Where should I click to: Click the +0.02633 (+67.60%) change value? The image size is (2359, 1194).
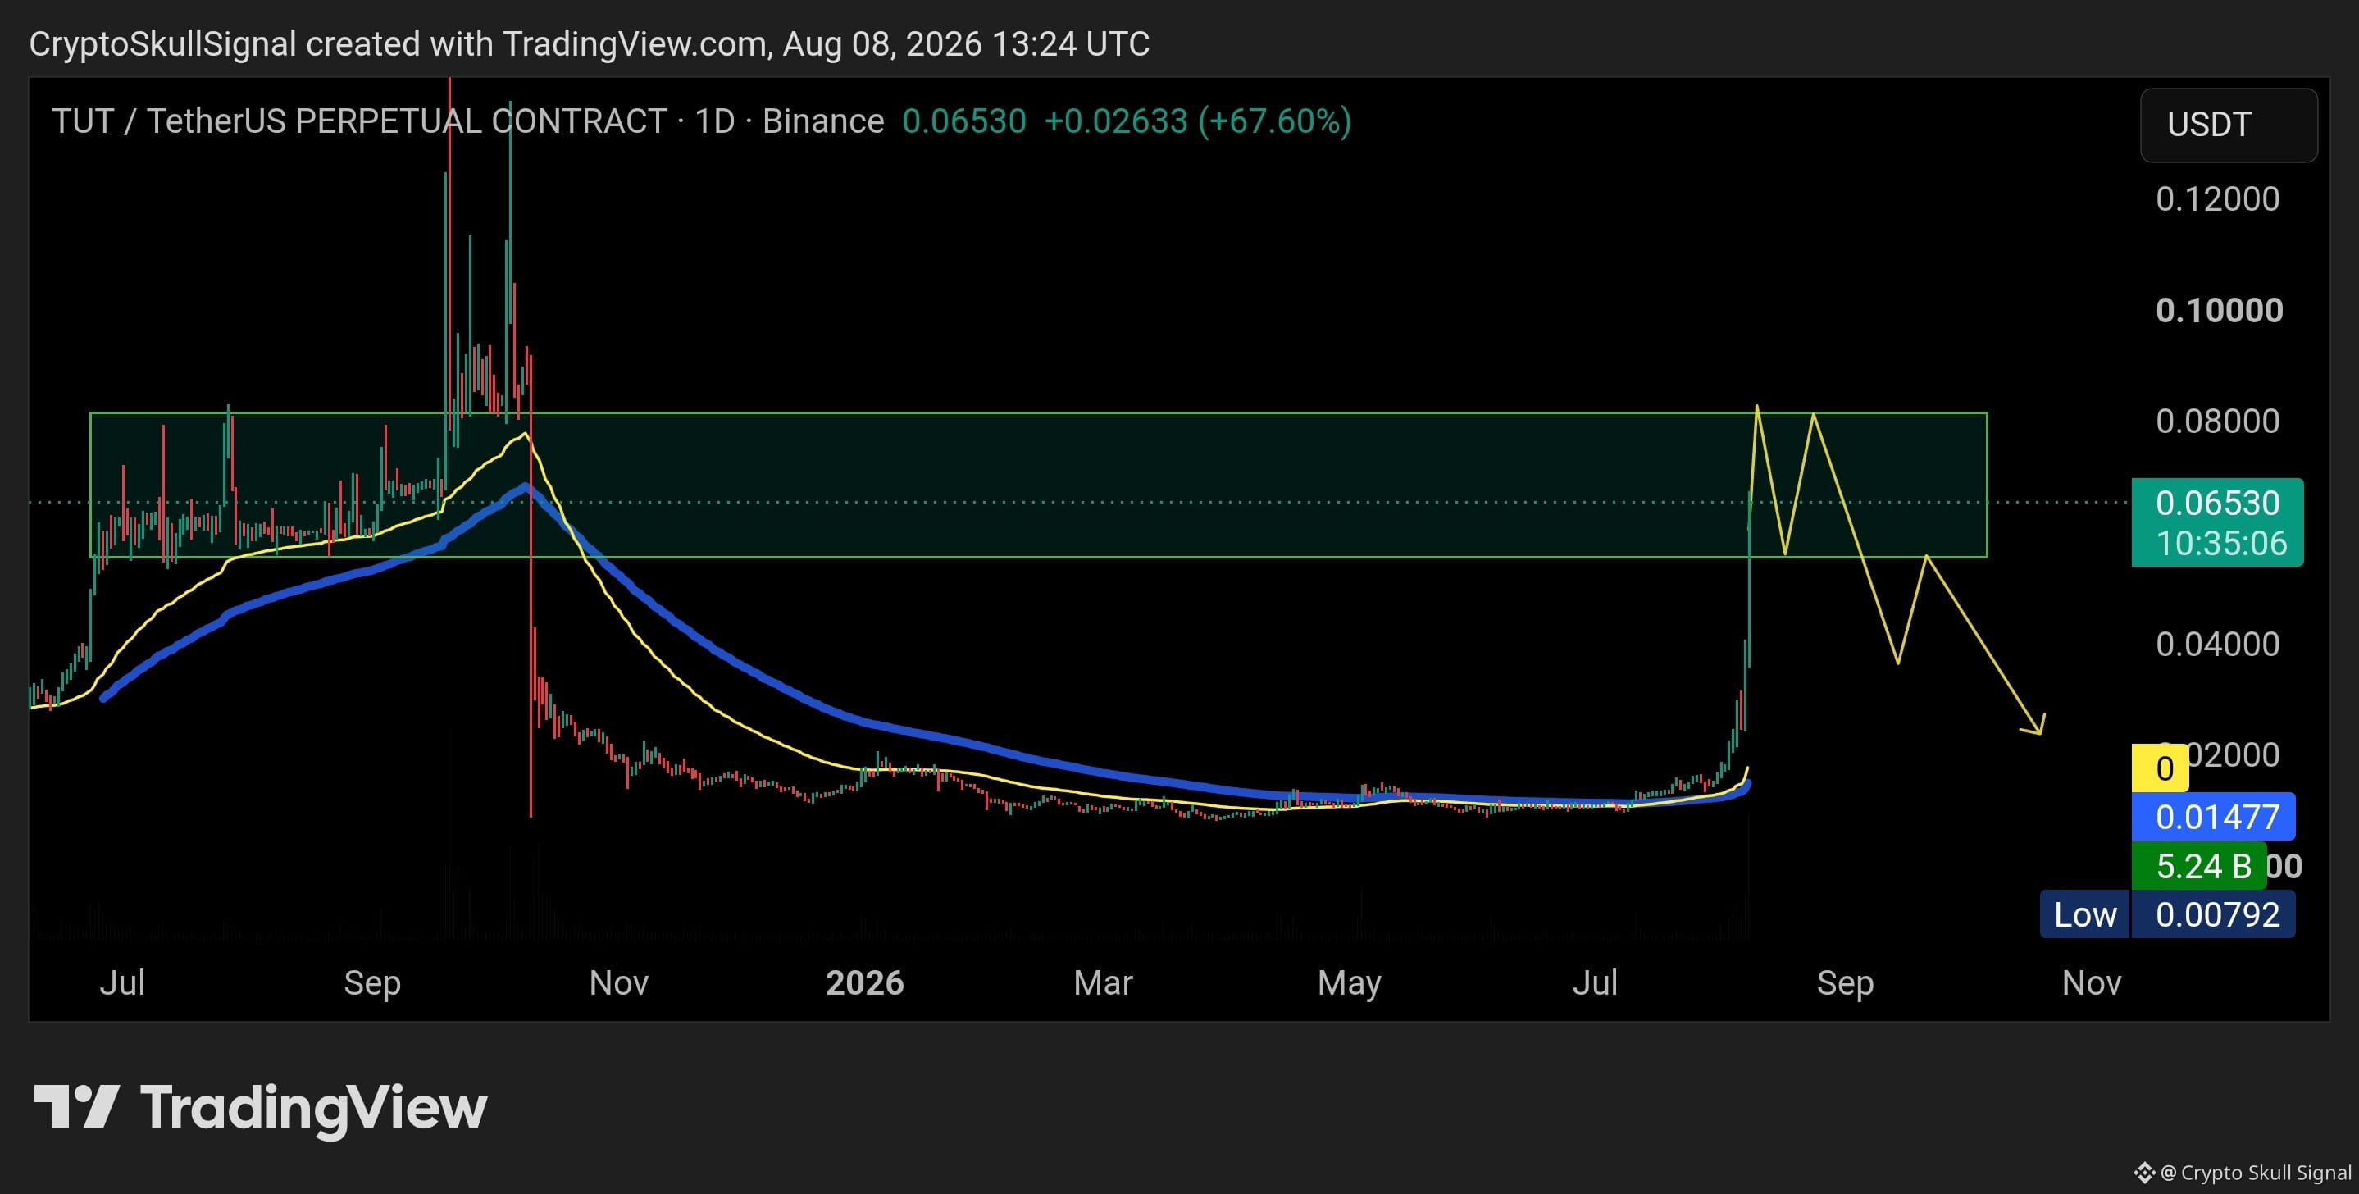click(x=1198, y=121)
